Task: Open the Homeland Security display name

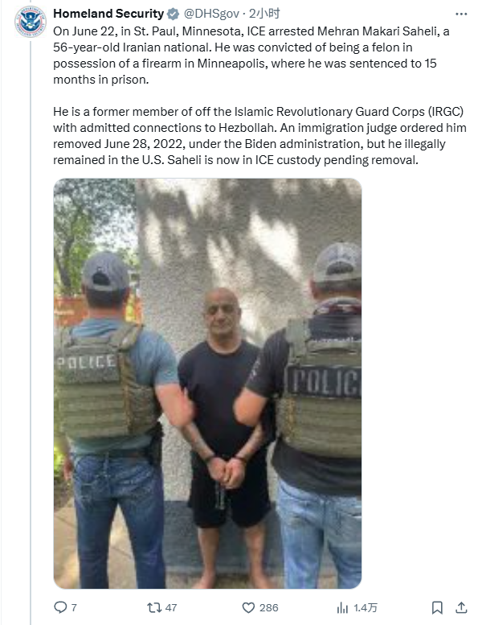Action: (x=108, y=14)
